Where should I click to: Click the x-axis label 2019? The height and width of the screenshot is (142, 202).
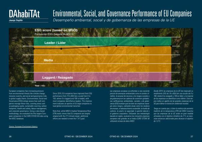(x=34, y=82)
